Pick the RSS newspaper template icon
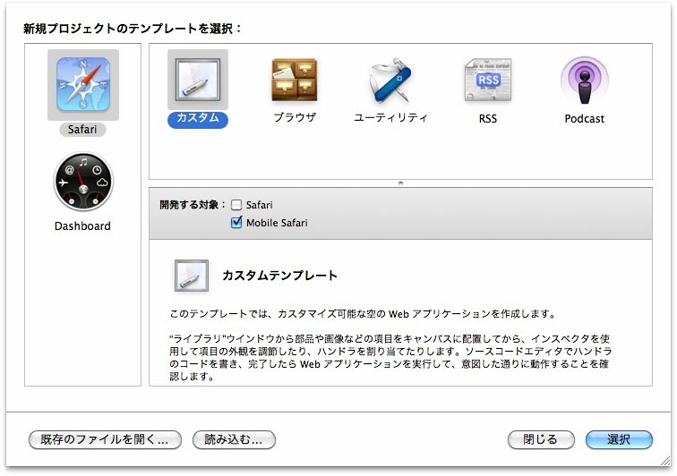Image resolution: width=677 pixels, height=476 pixels. tap(487, 81)
